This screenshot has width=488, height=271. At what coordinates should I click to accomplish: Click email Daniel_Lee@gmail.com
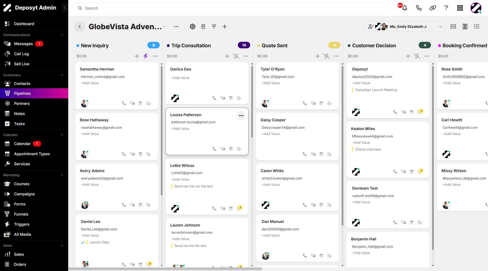tap(99, 229)
